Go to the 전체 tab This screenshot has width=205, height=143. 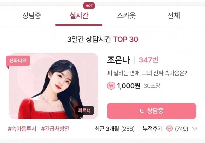pos(174,16)
